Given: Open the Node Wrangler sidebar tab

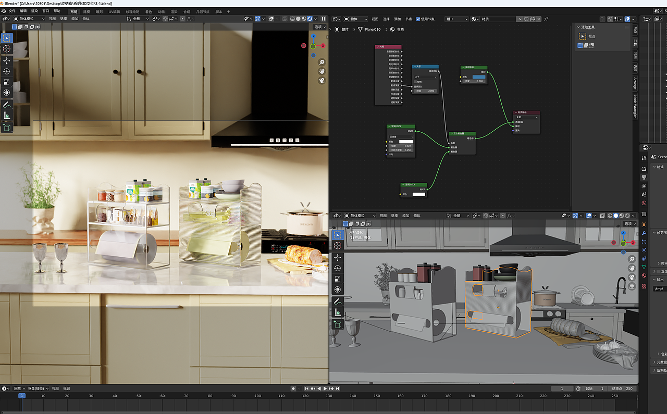Looking at the screenshot, I should click(x=635, y=106).
